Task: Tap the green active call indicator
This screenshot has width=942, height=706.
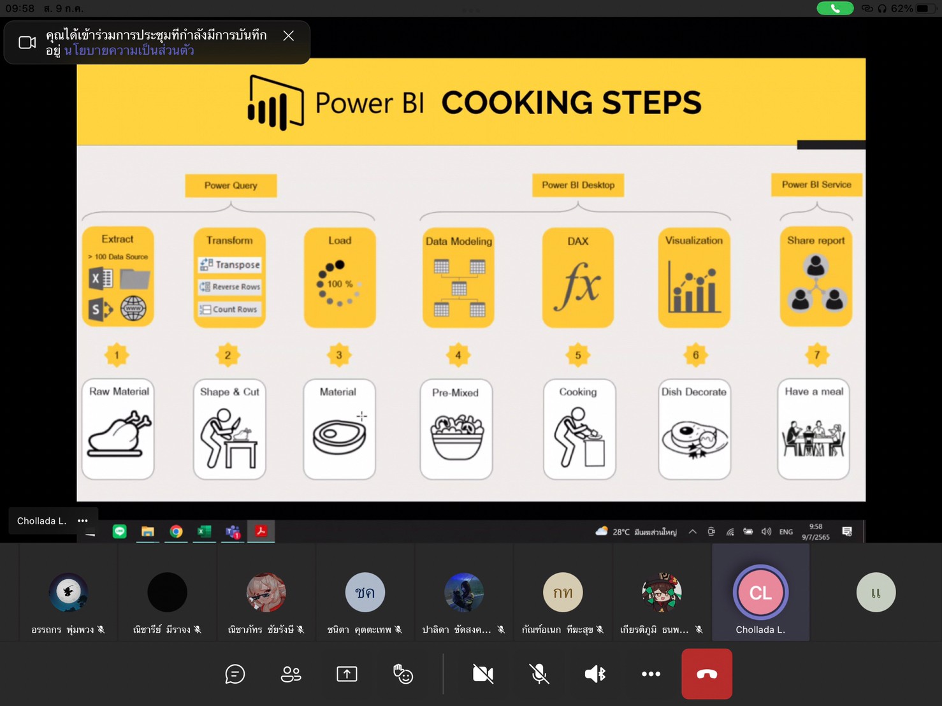Action: pyautogui.click(x=835, y=8)
